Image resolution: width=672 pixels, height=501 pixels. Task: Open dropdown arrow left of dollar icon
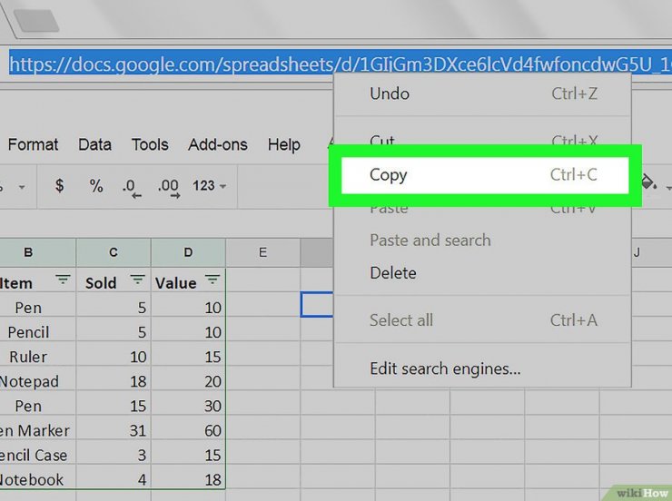[x=22, y=187]
